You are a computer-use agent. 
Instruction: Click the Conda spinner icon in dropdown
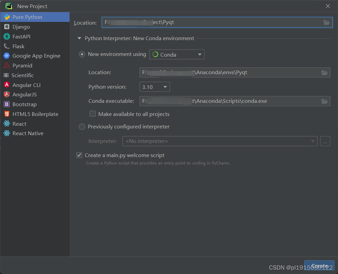click(x=155, y=54)
